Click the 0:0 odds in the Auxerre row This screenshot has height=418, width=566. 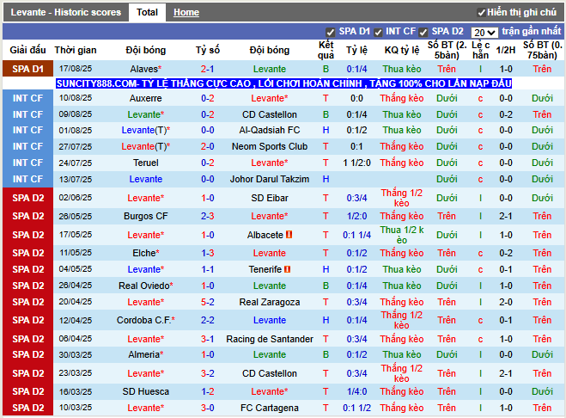[x=356, y=98]
